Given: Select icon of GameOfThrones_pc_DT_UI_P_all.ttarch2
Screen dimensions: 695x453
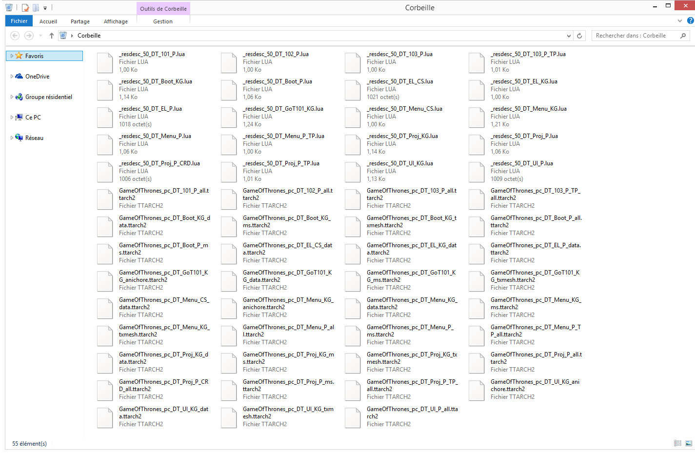Looking at the screenshot, I should [x=353, y=418].
